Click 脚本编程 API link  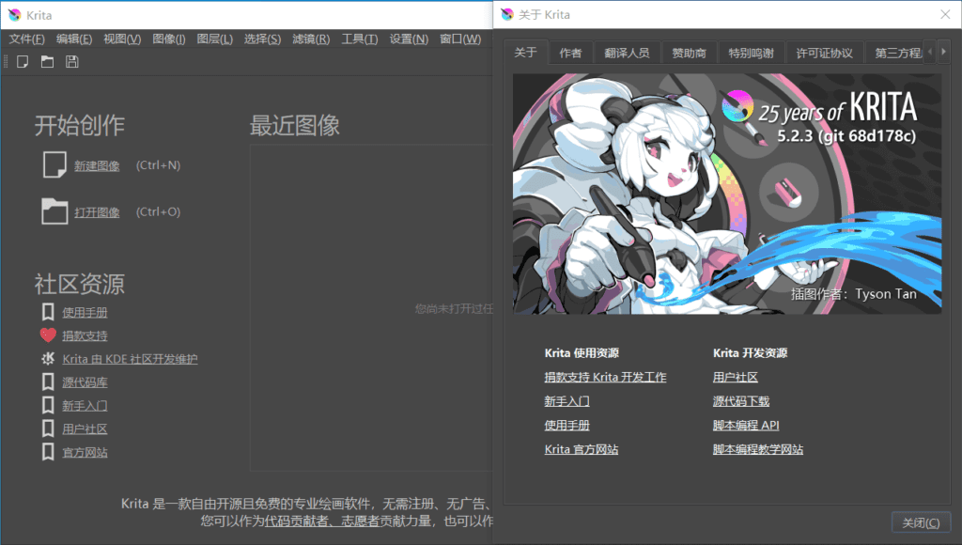(746, 425)
